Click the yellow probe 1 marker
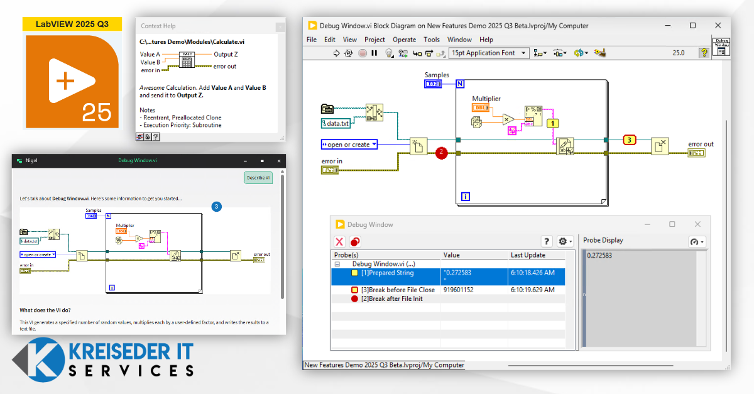Image resolution: width=754 pixels, height=394 pixels. [x=552, y=123]
